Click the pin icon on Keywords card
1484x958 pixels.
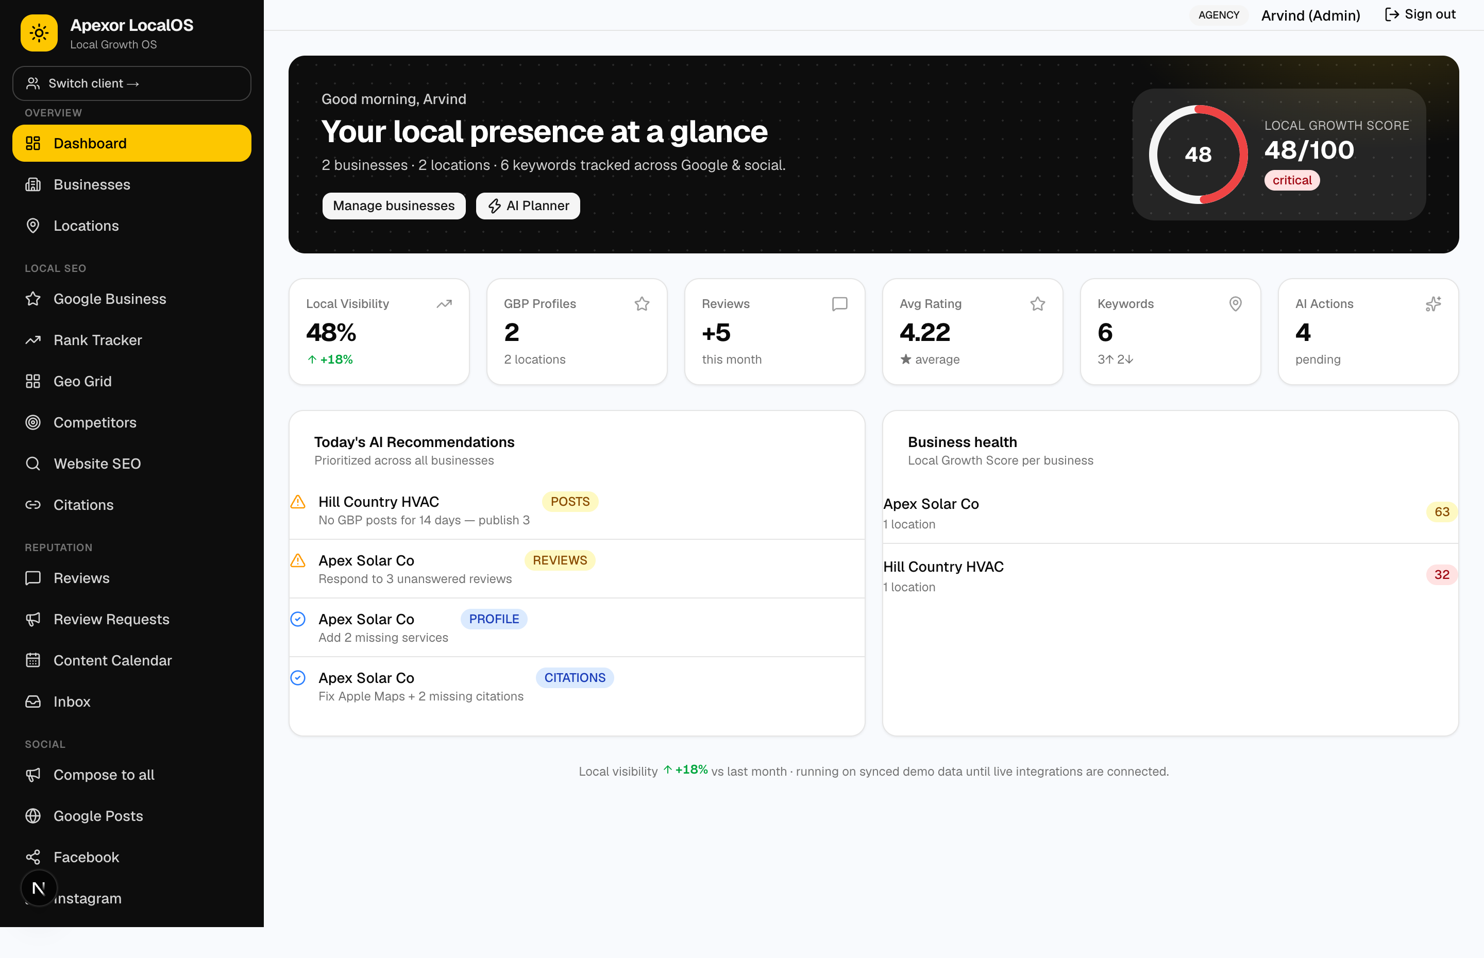point(1235,303)
